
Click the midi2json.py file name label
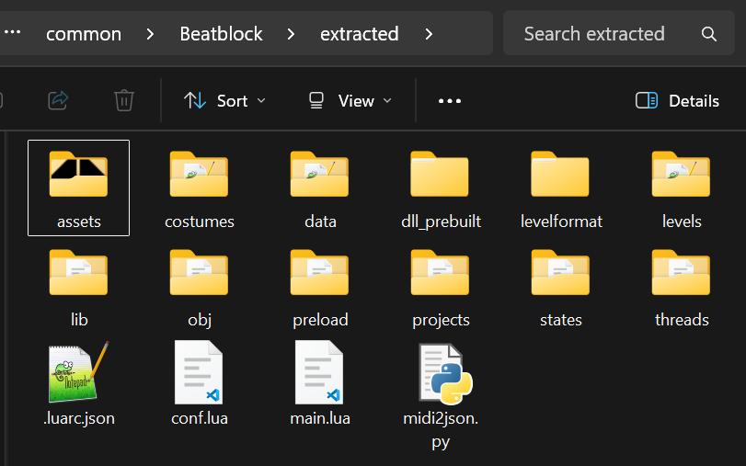click(x=441, y=430)
